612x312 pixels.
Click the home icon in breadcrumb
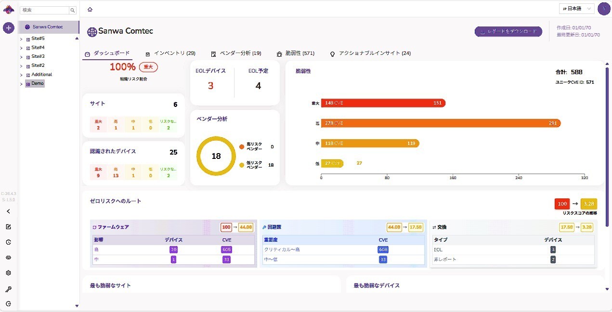90,10
